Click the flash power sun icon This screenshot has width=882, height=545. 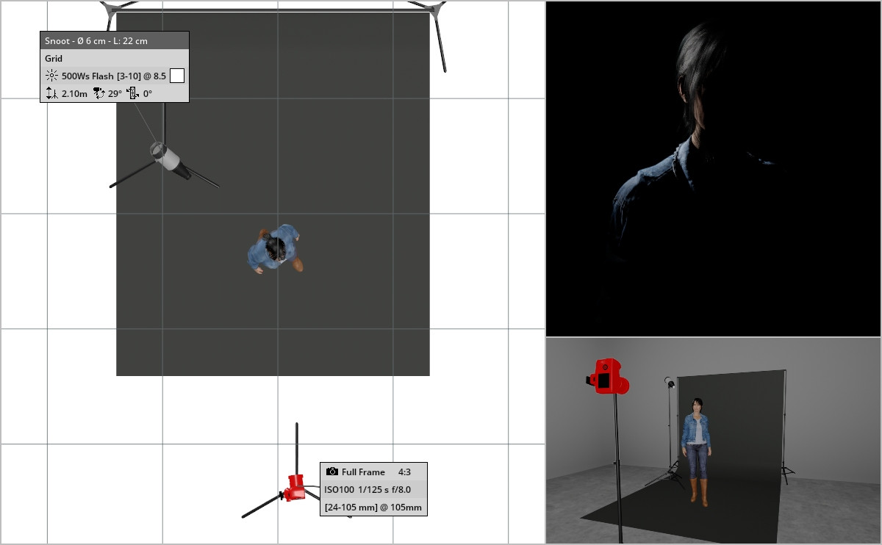51,76
